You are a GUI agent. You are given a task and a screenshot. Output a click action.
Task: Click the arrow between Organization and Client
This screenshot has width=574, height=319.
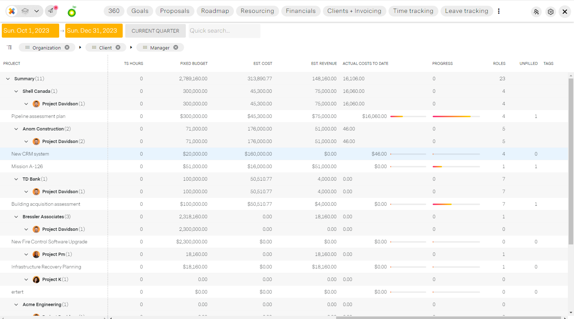80,47
